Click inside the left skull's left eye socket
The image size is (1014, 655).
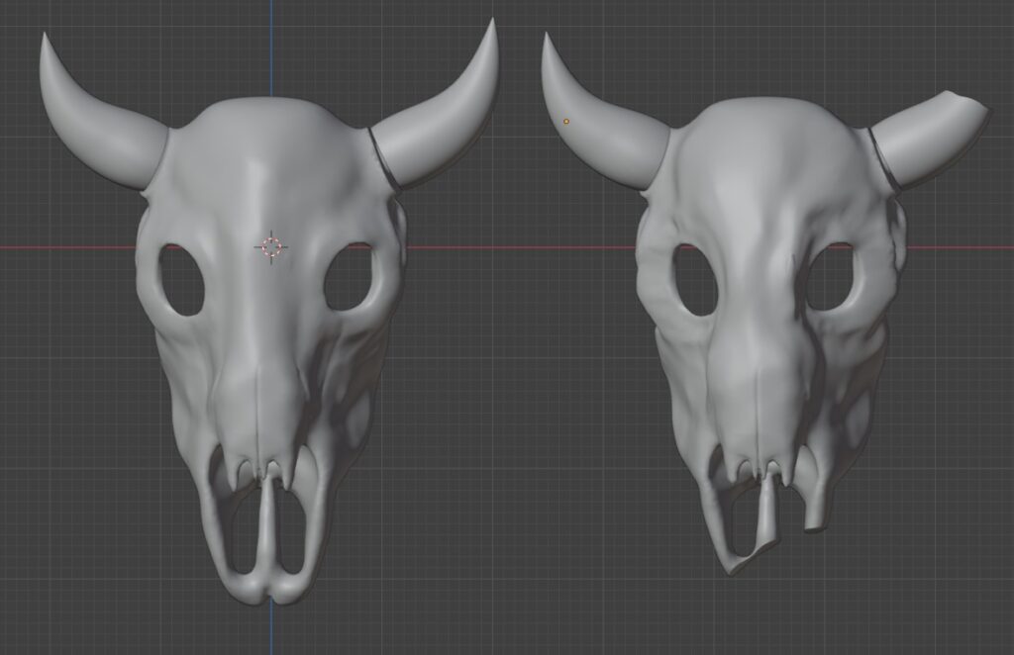click(181, 279)
